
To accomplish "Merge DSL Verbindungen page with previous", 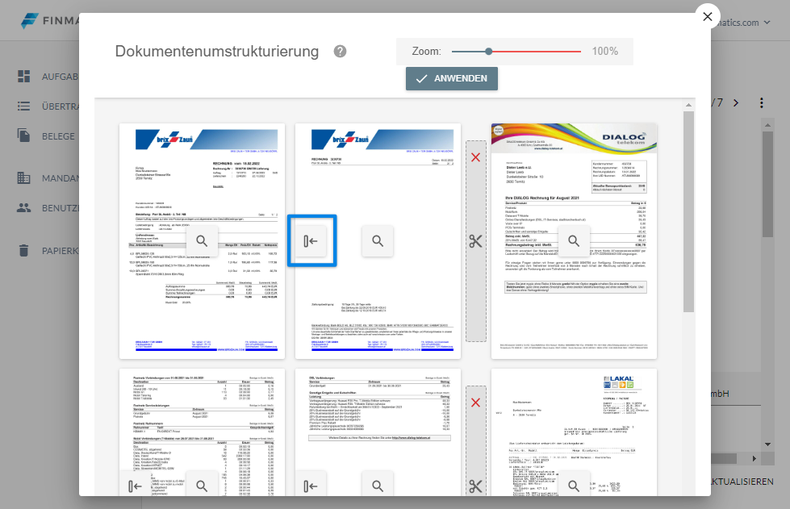I will (311, 486).
